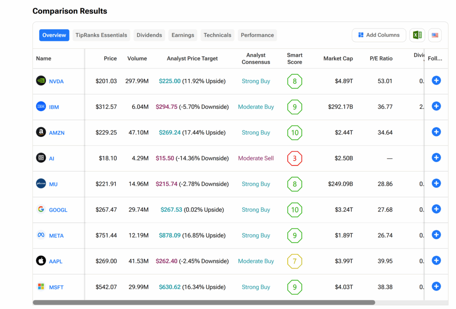Switch to the Dividends tab
The height and width of the screenshot is (309, 456).
(149, 35)
